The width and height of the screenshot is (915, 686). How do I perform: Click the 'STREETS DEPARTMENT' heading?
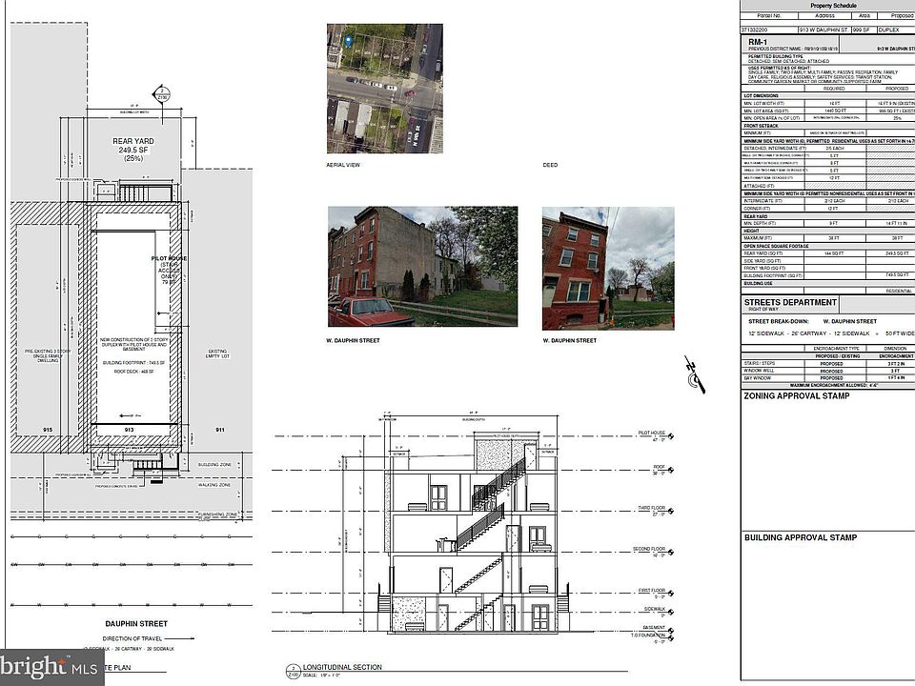790,302
